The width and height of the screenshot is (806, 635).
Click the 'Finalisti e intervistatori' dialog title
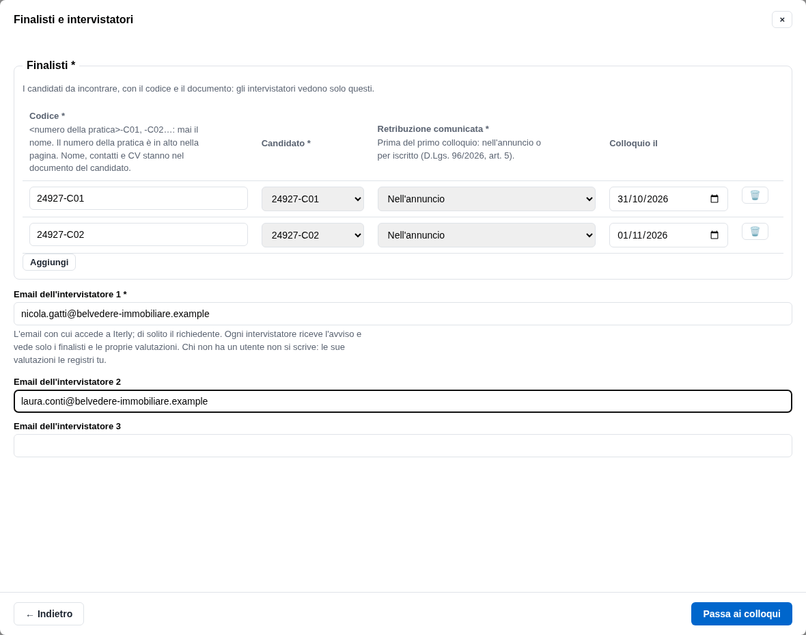74,20
